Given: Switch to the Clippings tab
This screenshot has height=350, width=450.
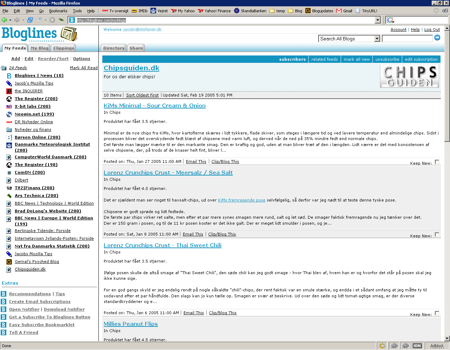Looking at the screenshot, I should [64, 48].
